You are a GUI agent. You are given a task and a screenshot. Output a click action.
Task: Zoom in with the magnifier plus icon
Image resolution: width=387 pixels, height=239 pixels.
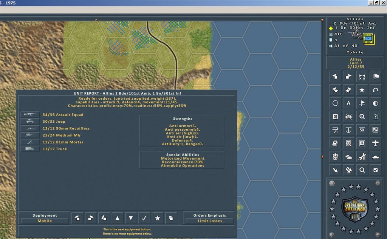pyautogui.click(x=362, y=117)
